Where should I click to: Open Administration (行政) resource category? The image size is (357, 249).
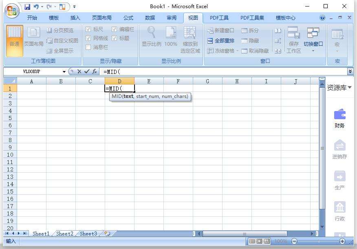[x=339, y=211]
